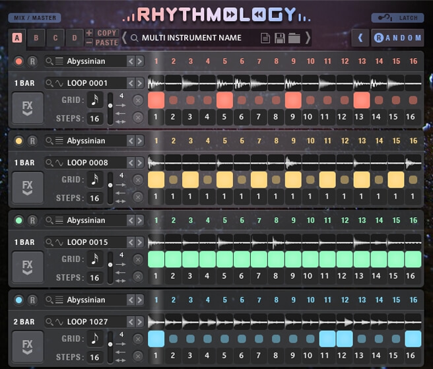Go to previous loop before LOOP 1027
Viewport: 433px width, 369px height.
pyautogui.click(x=131, y=321)
